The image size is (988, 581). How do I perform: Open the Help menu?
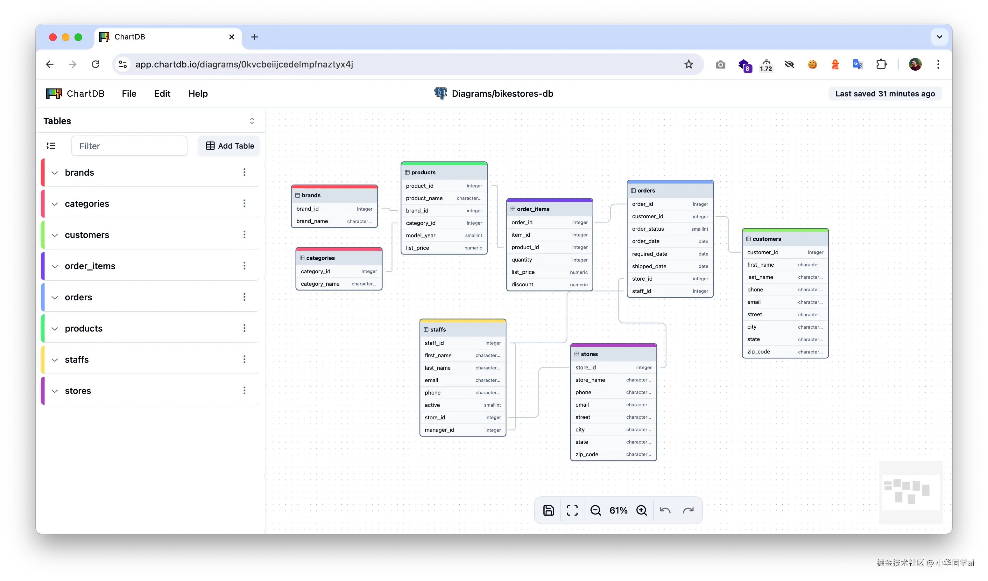tap(198, 94)
